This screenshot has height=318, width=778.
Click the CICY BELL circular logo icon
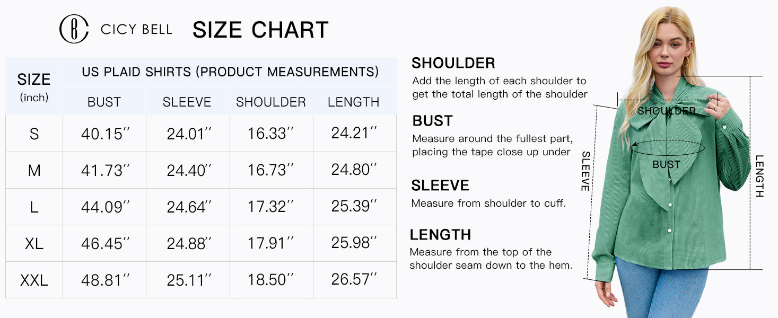point(74,29)
